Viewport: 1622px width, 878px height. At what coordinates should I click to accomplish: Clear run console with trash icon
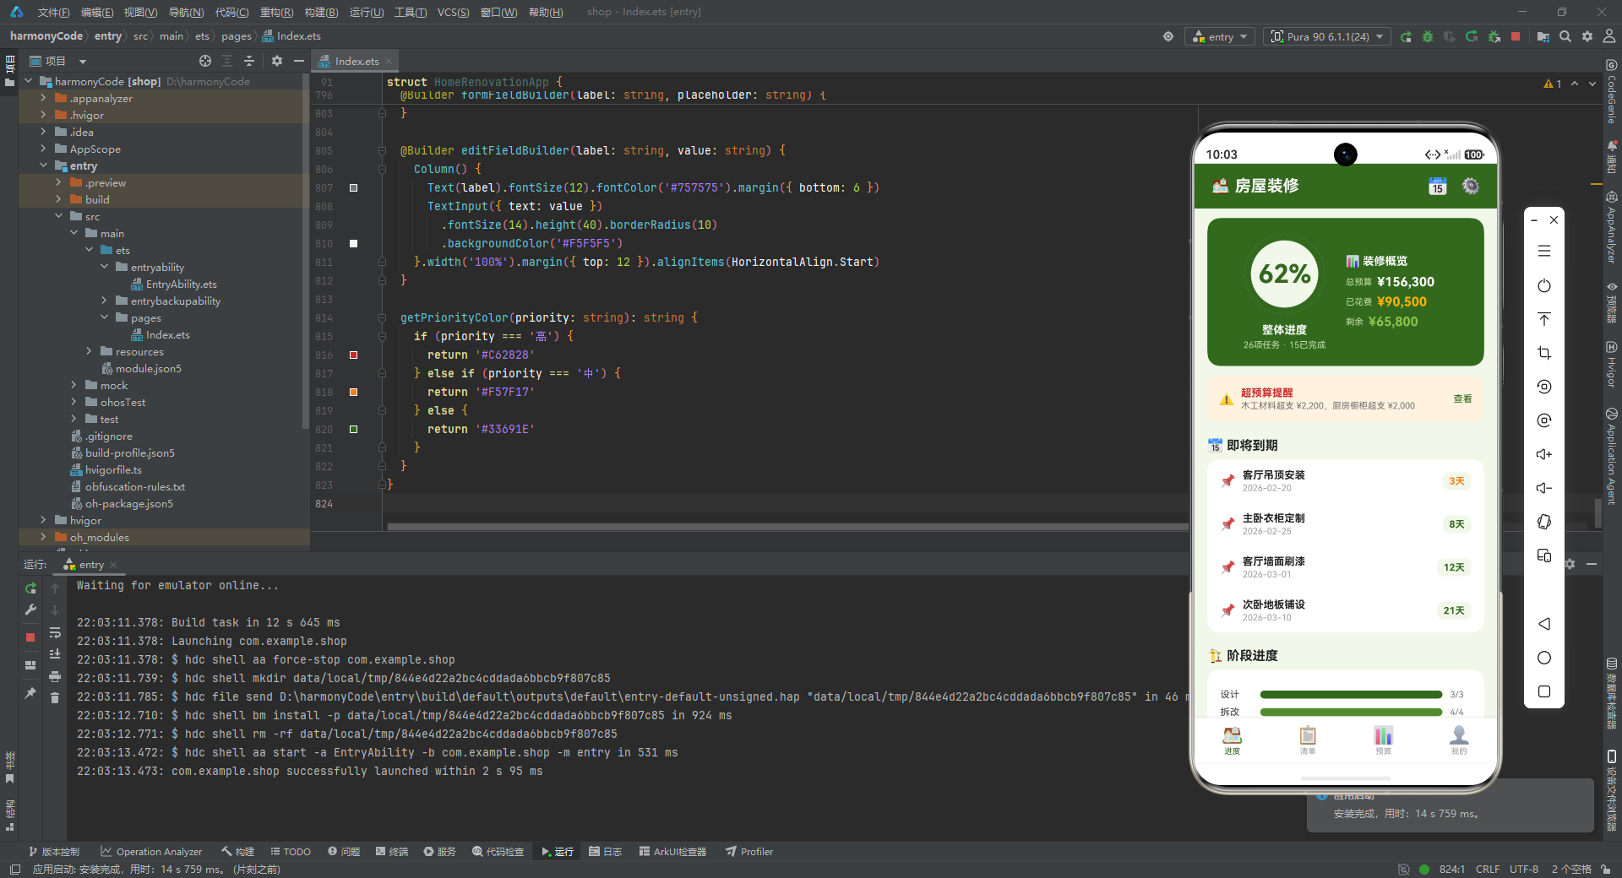55,698
